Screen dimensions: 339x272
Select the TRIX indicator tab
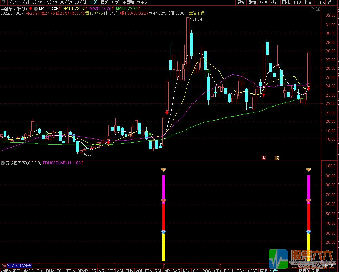(x=71, y=270)
